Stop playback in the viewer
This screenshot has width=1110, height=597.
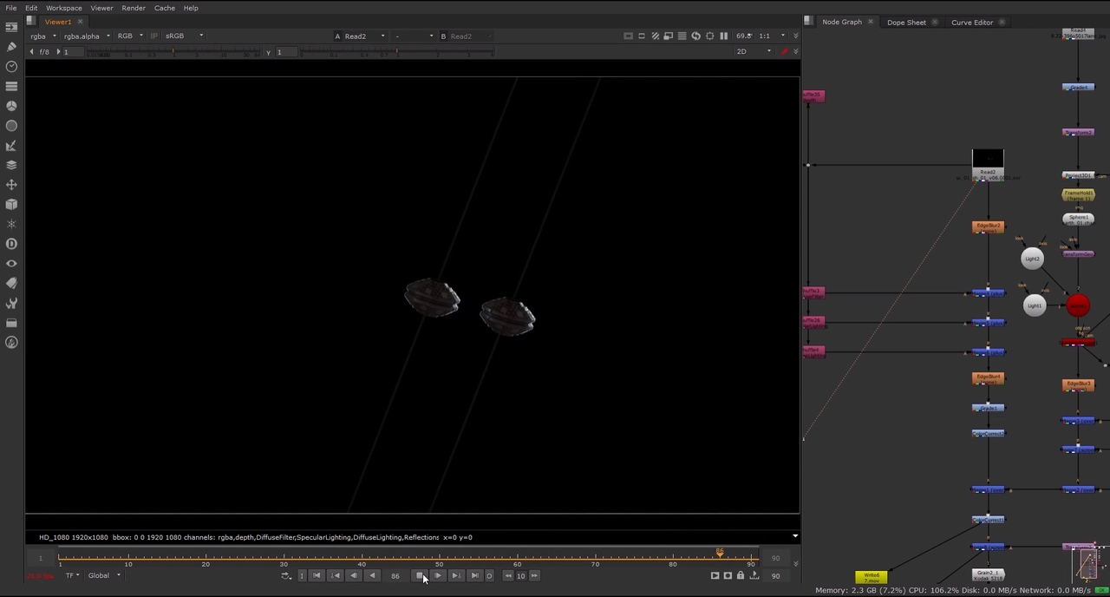pyautogui.click(x=420, y=576)
